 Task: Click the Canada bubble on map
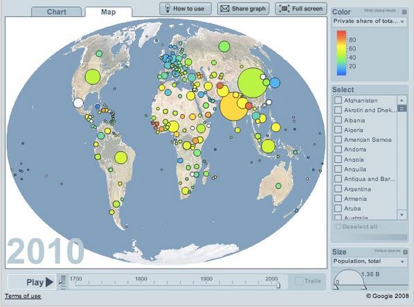click(x=99, y=53)
